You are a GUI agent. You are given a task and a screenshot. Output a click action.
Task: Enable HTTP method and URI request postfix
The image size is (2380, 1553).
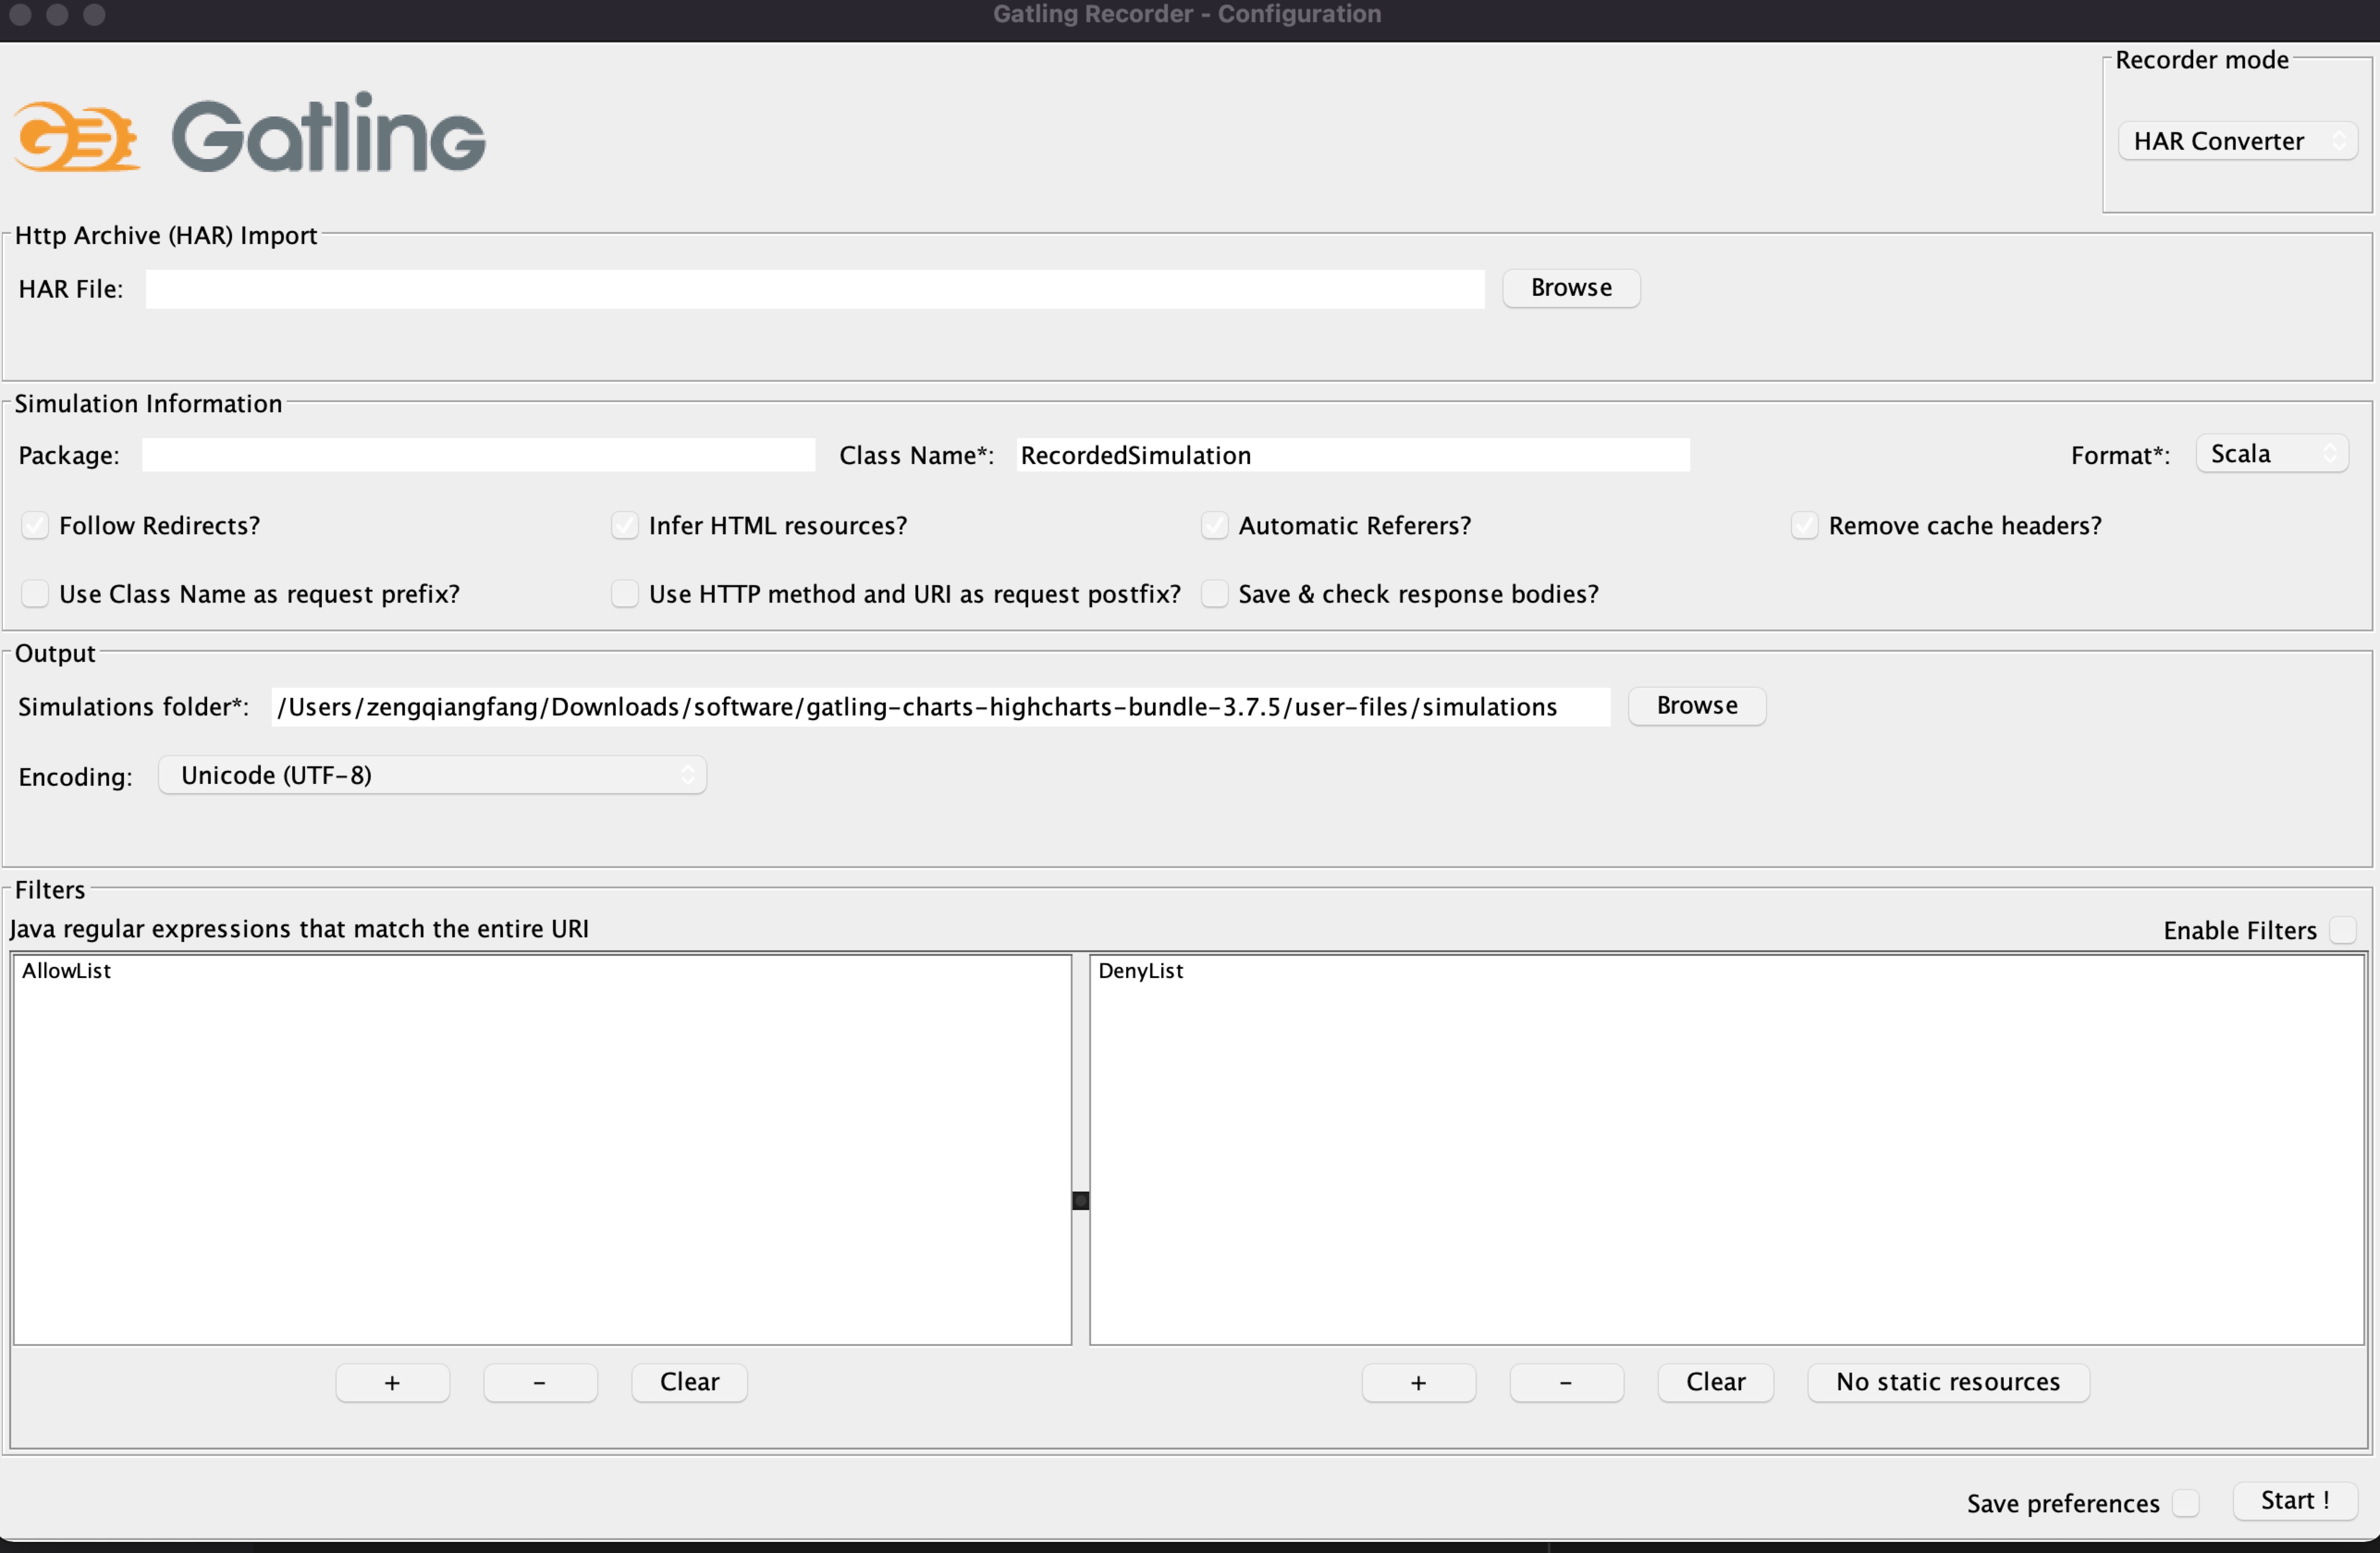pos(625,594)
